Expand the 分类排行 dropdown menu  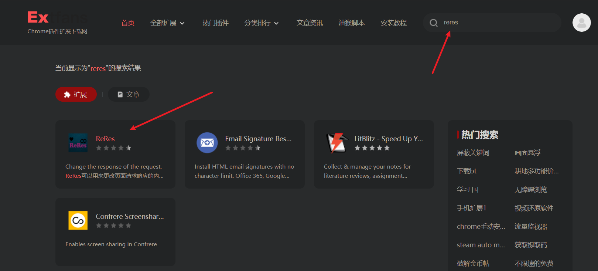(262, 23)
